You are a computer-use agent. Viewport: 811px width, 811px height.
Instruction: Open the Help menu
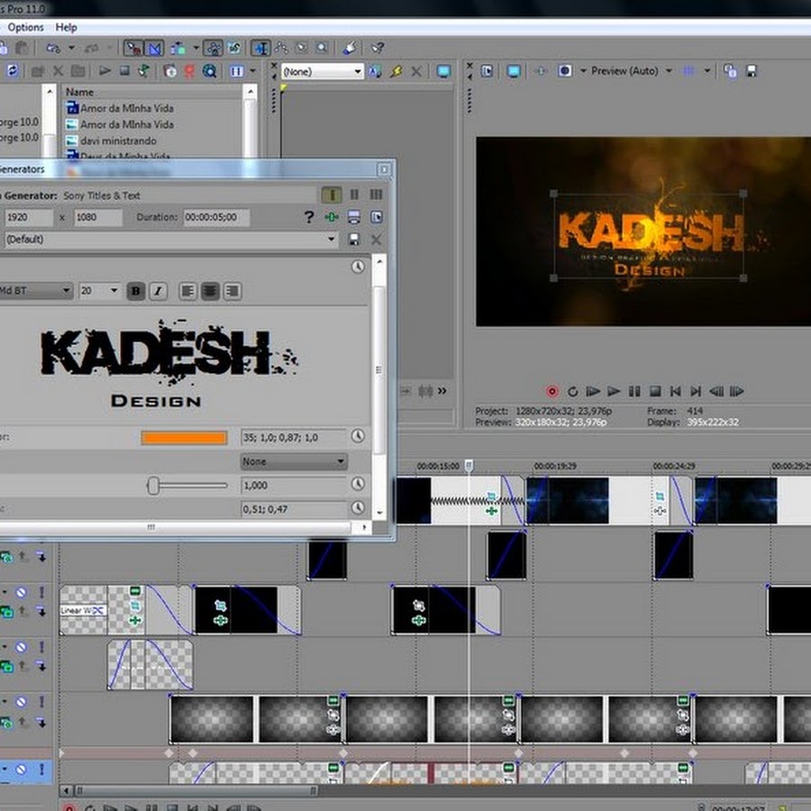pyautogui.click(x=66, y=27)
